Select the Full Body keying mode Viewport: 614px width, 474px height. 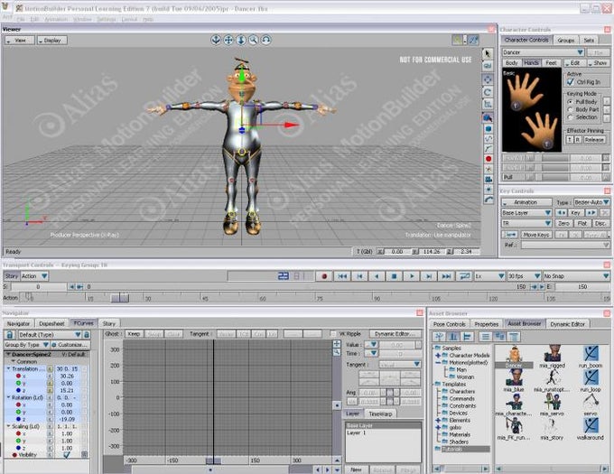pyautogui.click(x=570, y=102)
